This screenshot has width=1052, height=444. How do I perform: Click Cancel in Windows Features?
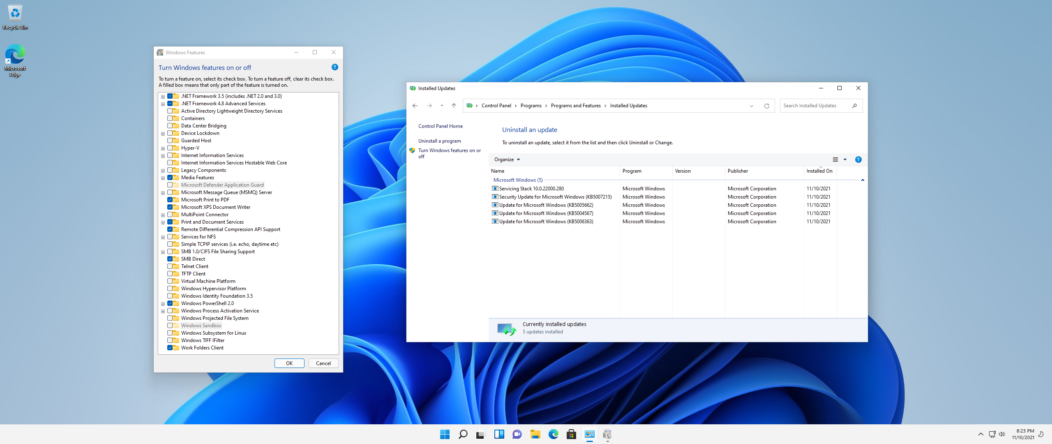point(323,363)
